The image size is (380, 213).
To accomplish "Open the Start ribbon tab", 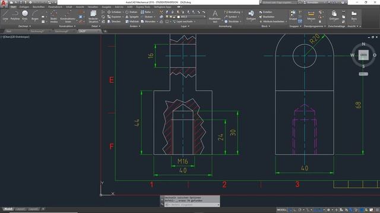I will pyautogui.click(x=13, y=7).
